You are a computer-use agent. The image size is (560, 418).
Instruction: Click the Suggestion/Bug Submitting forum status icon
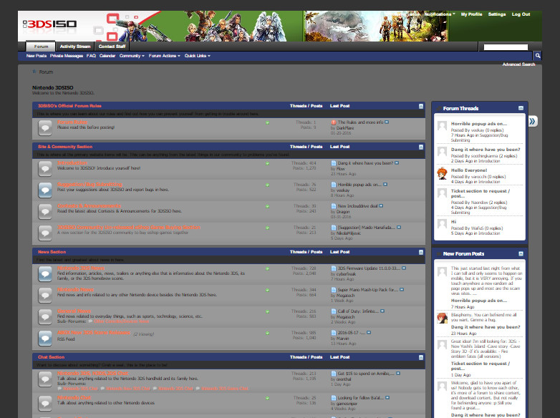pos(45,190)
